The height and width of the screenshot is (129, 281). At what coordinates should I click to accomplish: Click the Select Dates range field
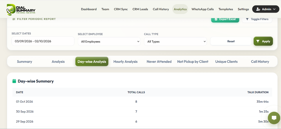(x=43, y=41)
